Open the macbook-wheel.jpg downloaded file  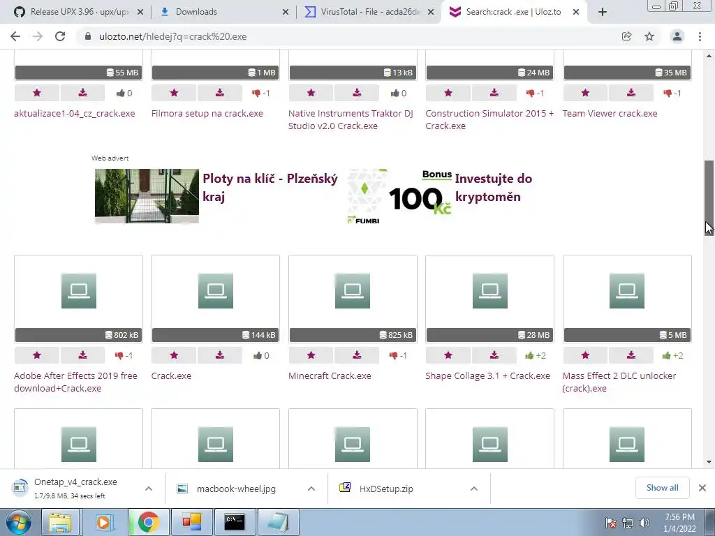(235, 489)
